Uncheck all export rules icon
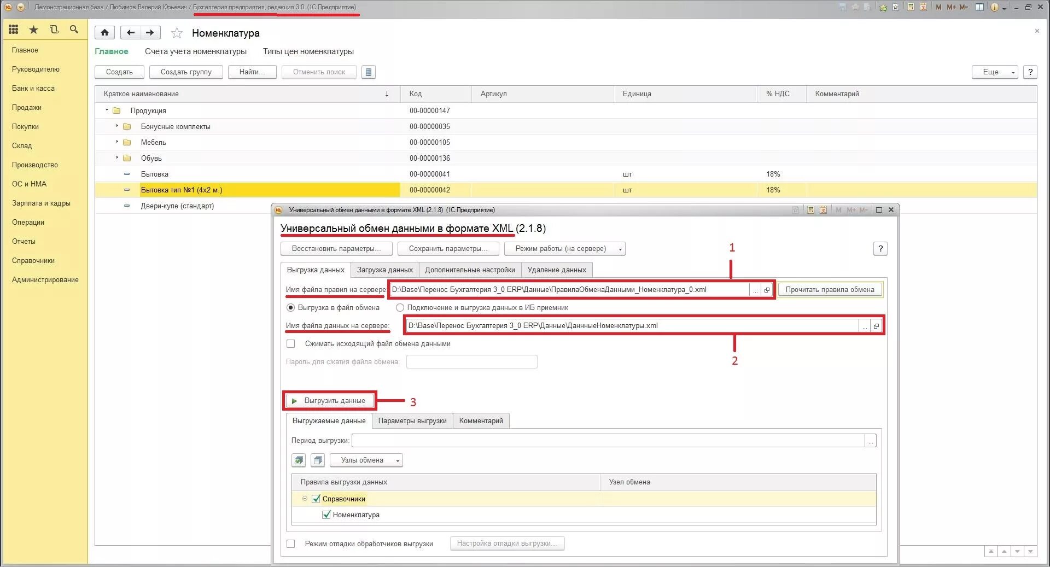This screenshot has width=1050, height=567. 318,460
